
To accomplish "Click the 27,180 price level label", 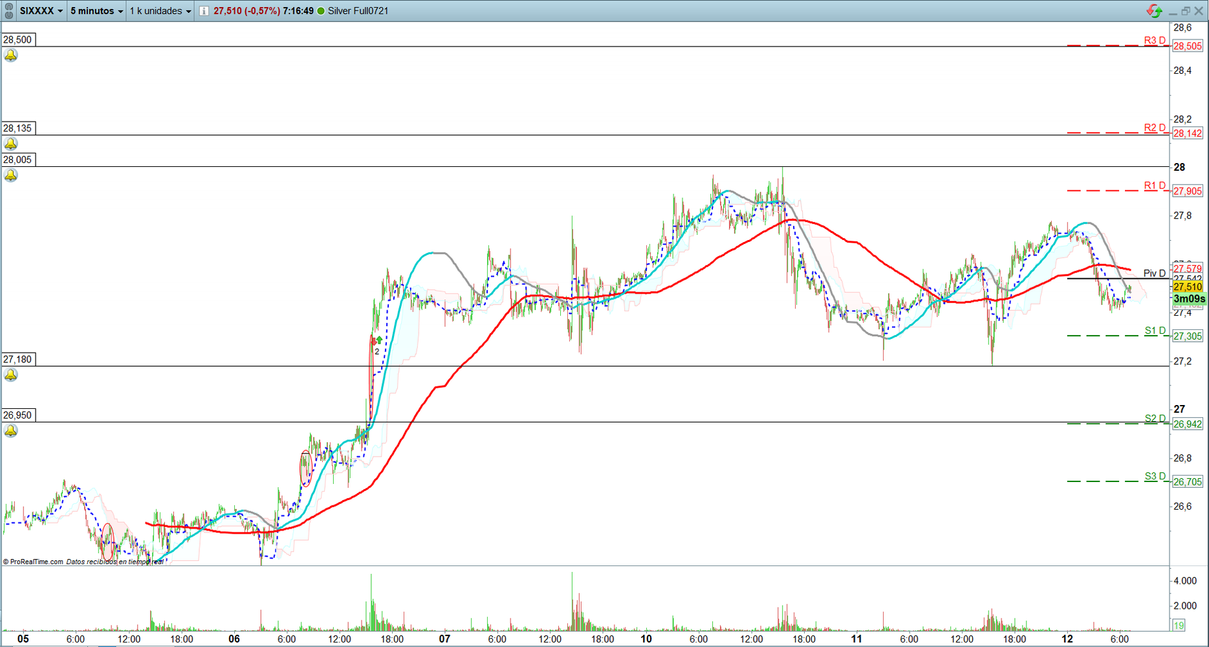I will 17,359.
